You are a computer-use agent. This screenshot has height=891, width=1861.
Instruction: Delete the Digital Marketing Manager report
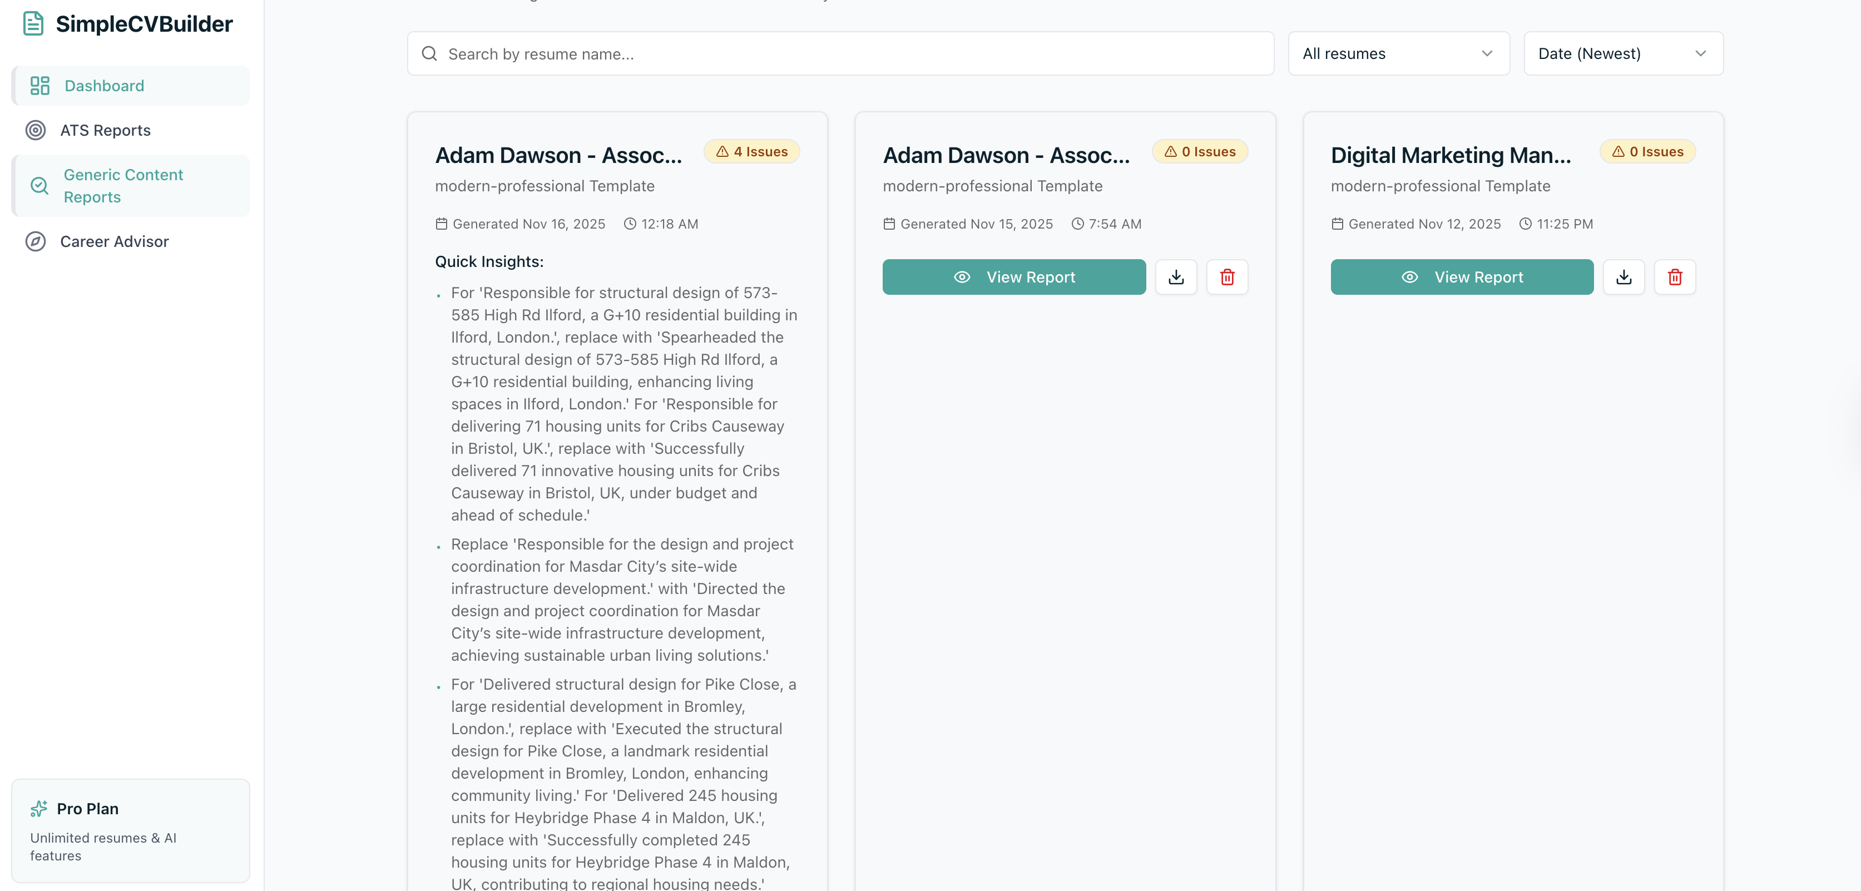pos(1675,277)
